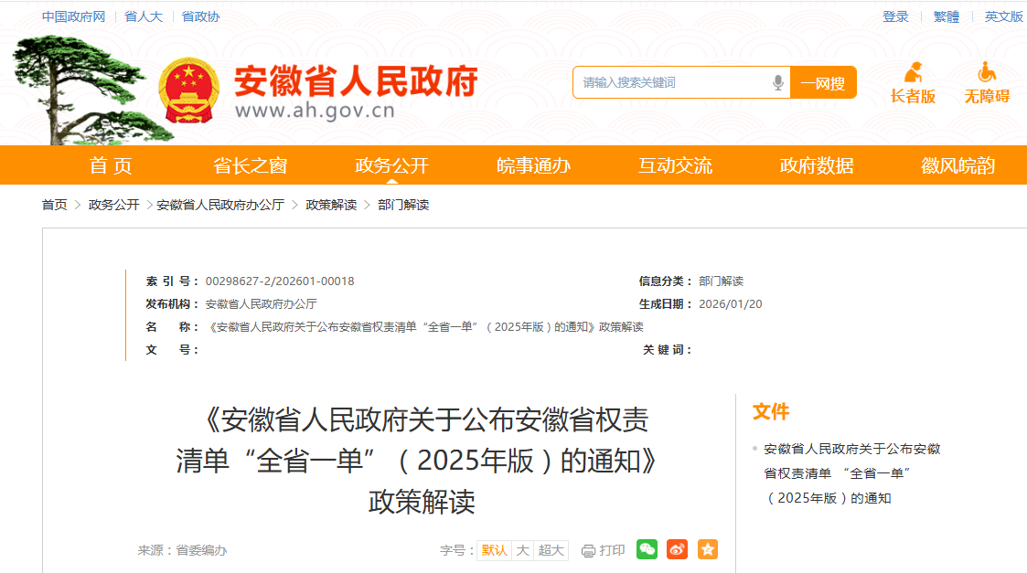1027x573 pixels.
Task: Select 大 large font size
Action: (x=522, y=550)
